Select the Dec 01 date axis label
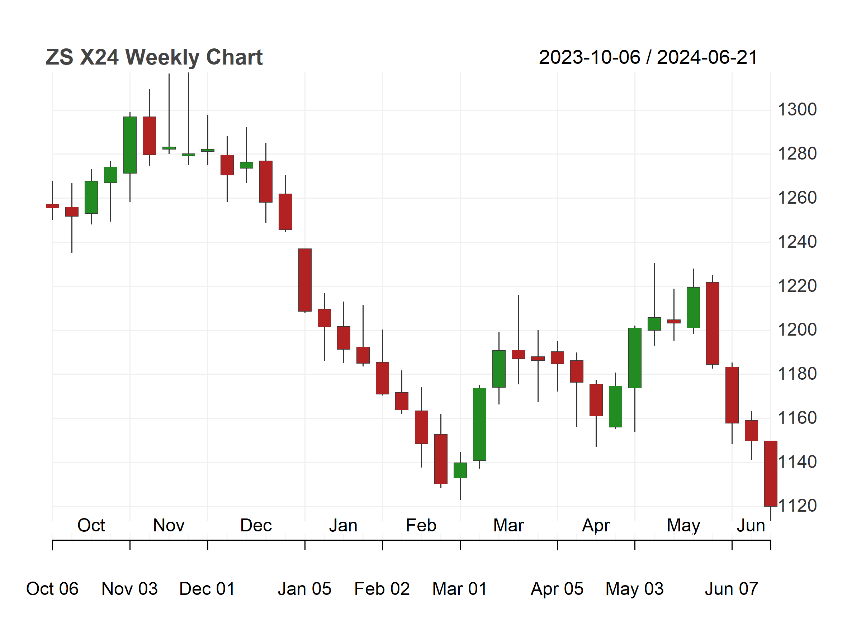This screenshot has width=847, height=635. (x=207, y=589)
